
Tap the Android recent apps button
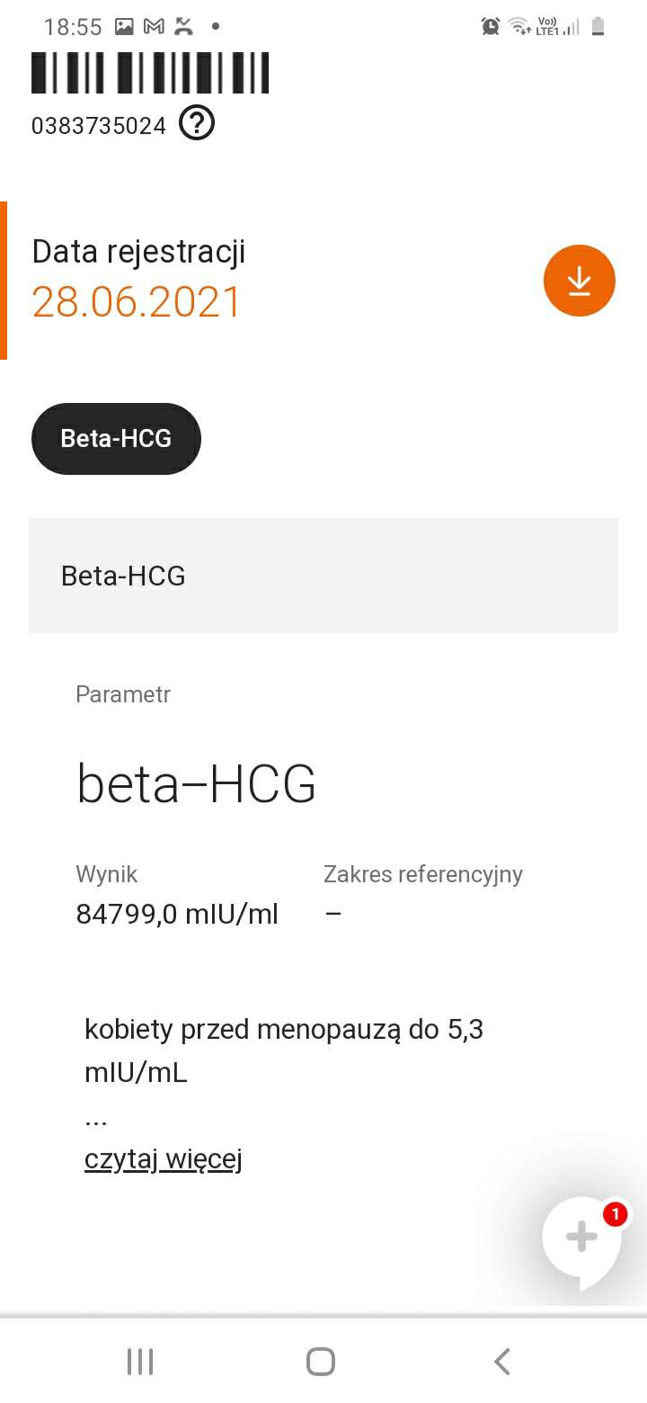[140, 1361]
